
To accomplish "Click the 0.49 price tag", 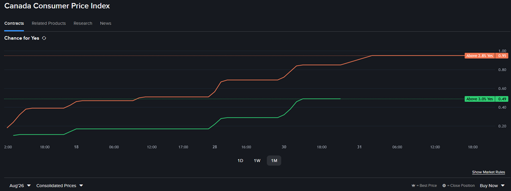I will (x=502, y=99).
